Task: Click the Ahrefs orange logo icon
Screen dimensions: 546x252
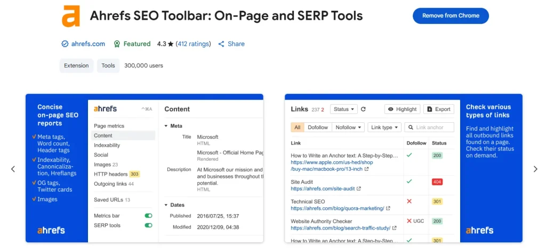Action: [x=70, y=16]
